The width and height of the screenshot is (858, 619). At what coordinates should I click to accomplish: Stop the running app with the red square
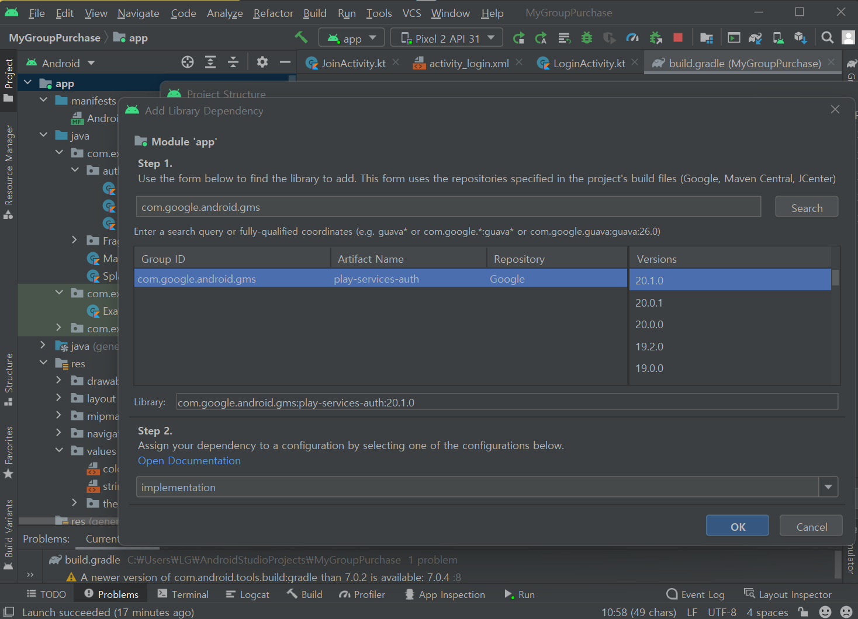click(x=678, y=38)
